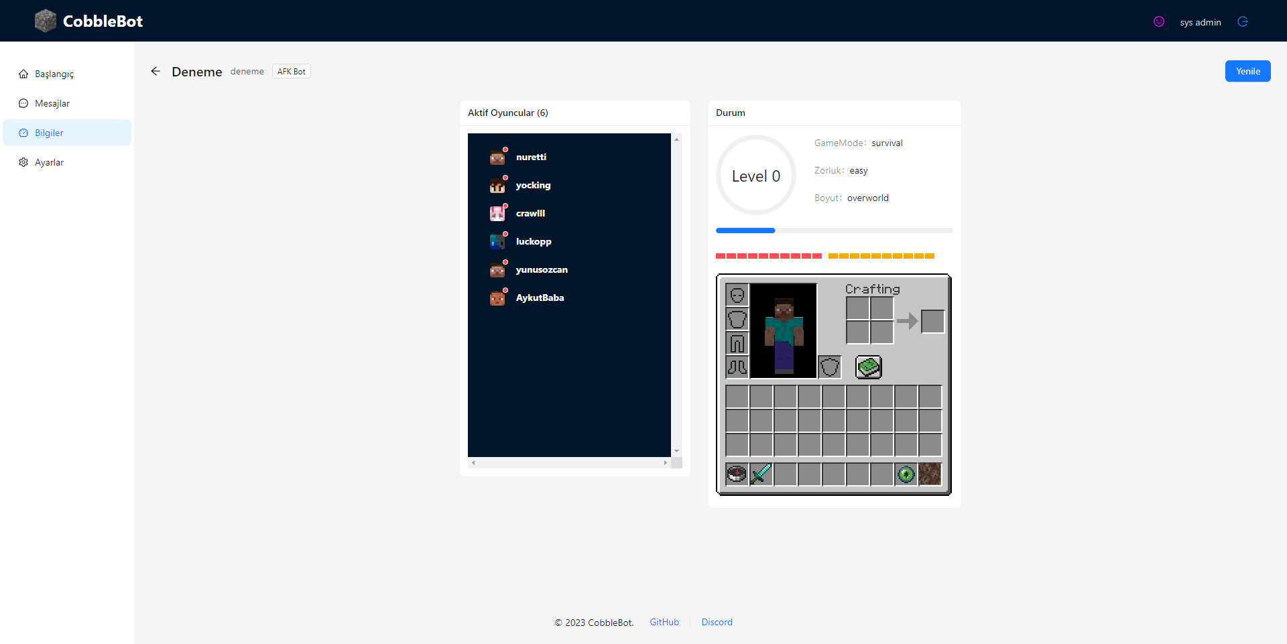This screenshot has height=644, width=1287.
Task: Open the Başlangıç menu item
Action: point(67,74)
